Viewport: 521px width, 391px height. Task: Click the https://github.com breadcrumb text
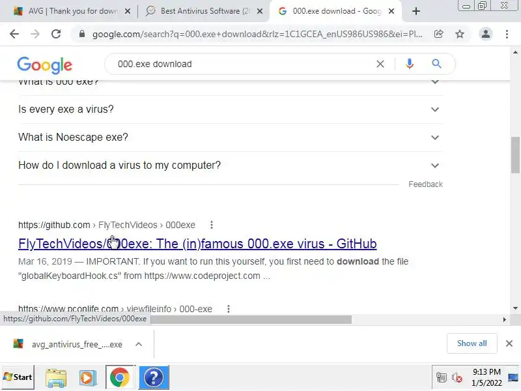[54, 225]
